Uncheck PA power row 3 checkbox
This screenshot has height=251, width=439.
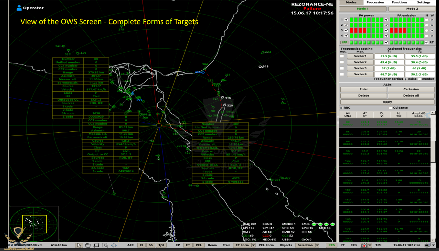pos(346,30)
